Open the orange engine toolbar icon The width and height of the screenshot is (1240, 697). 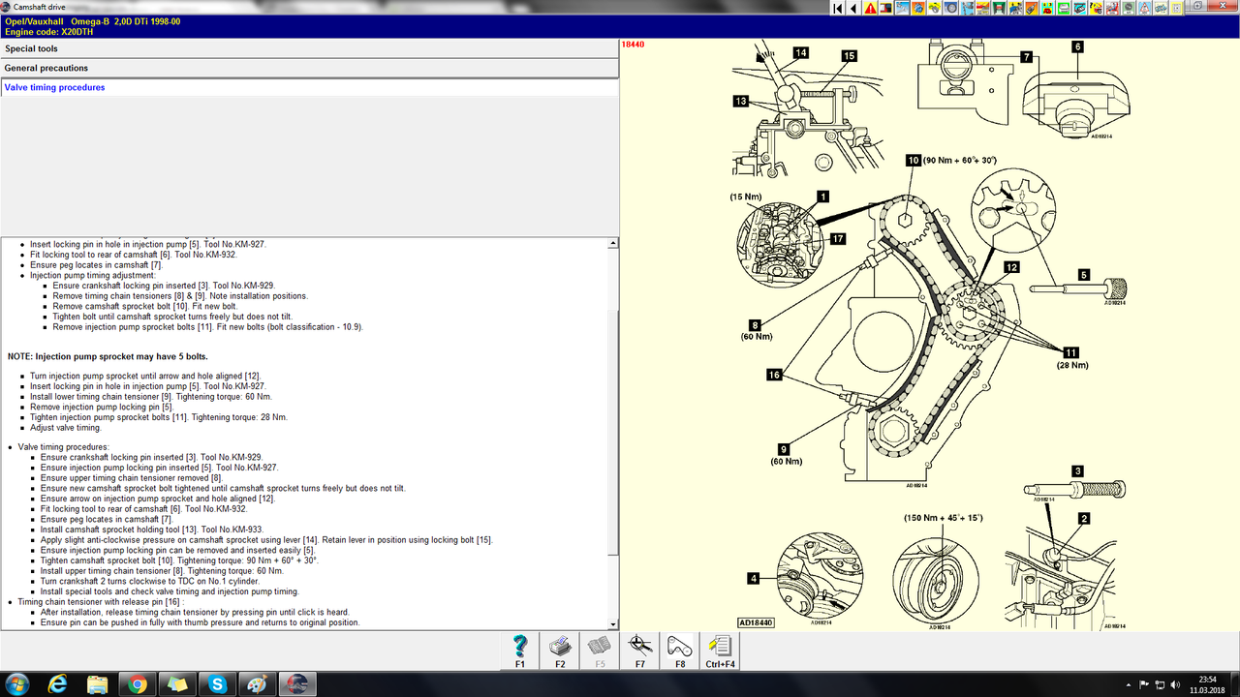pyautogui.click(x=918, y=9)
